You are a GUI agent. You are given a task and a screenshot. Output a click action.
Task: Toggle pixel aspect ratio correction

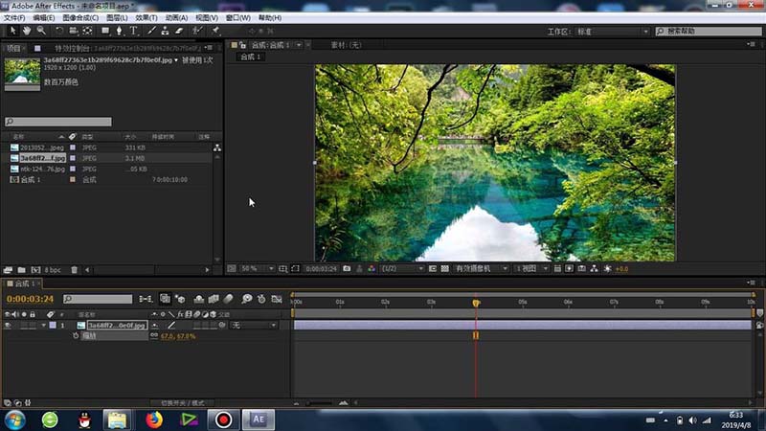click(x=557, y=269)
